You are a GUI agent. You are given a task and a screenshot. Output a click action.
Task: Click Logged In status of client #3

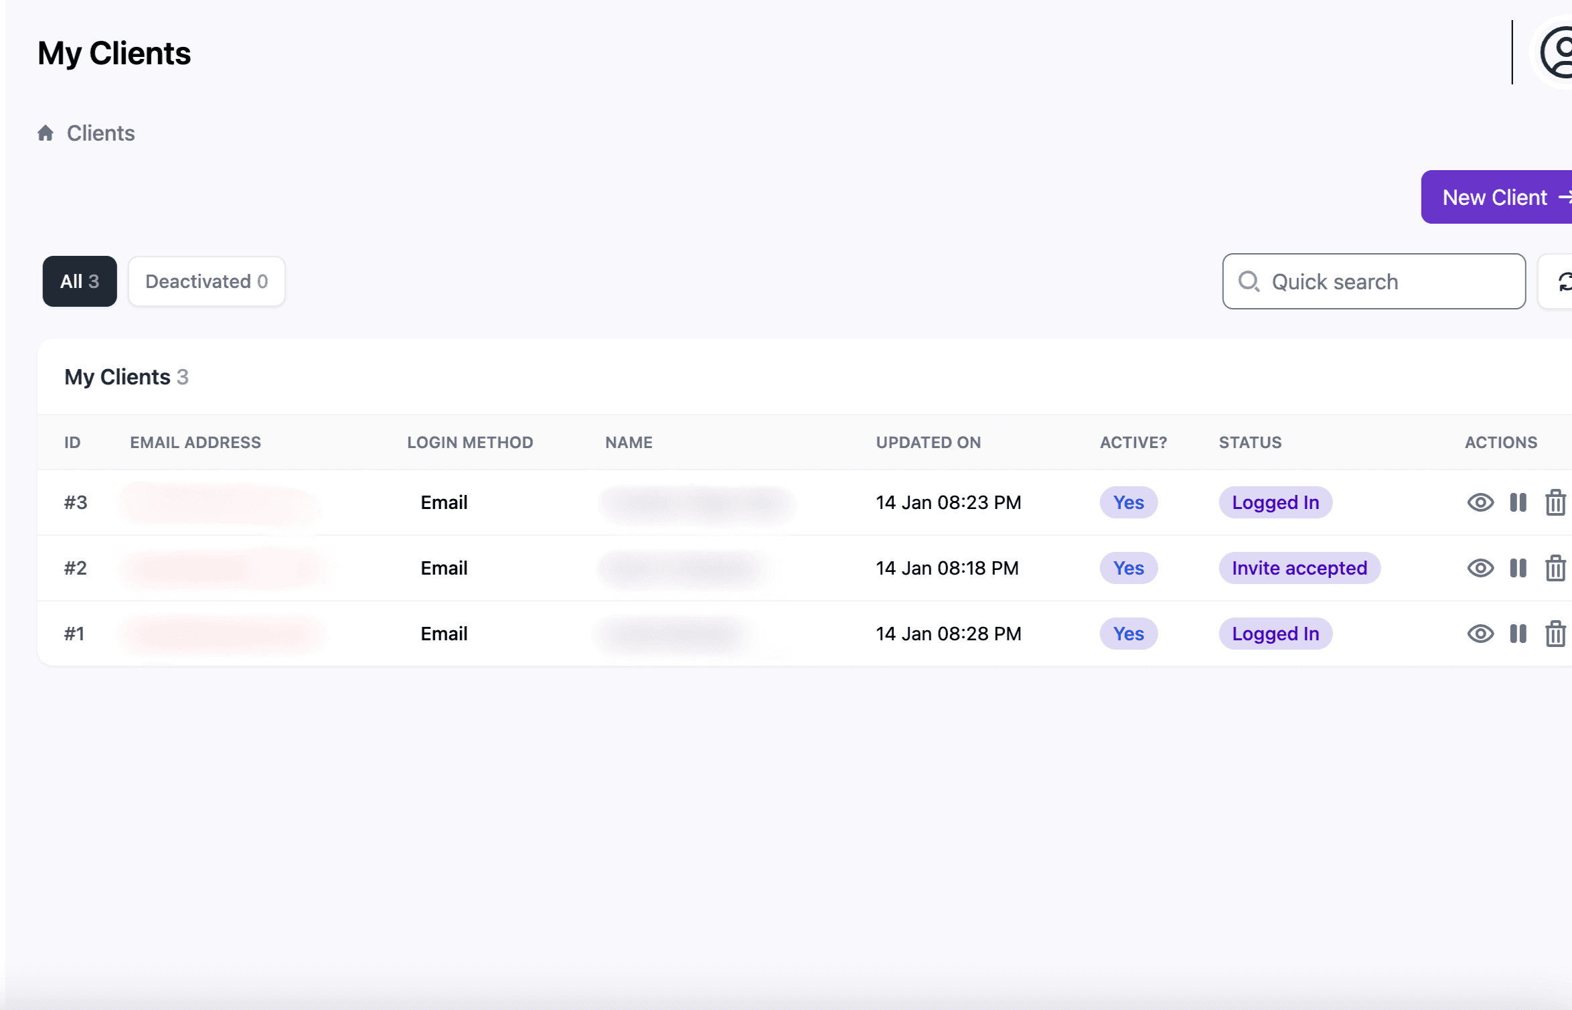[x=1275, y=502]
